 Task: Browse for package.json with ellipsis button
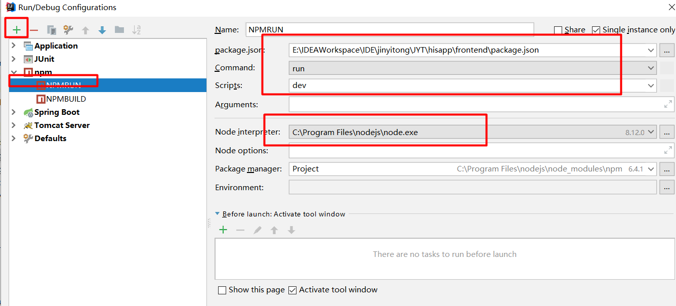(x=667, y=50)
